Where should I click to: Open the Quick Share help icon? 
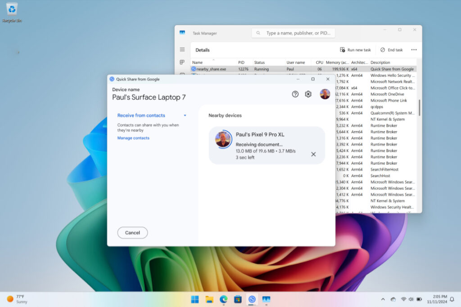295,94
